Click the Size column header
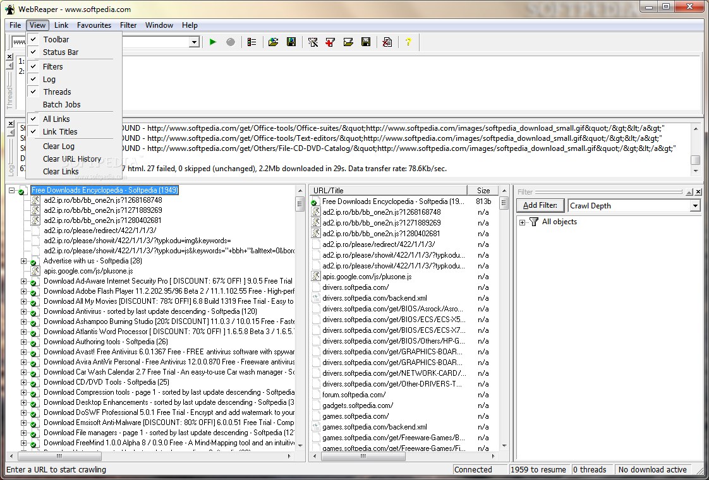This screenshot has height=480, width=709. [x=483, y=190]
